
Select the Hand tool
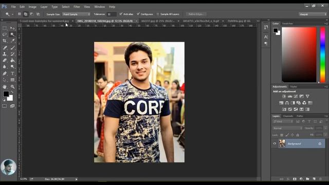click(x=5, y=87)
